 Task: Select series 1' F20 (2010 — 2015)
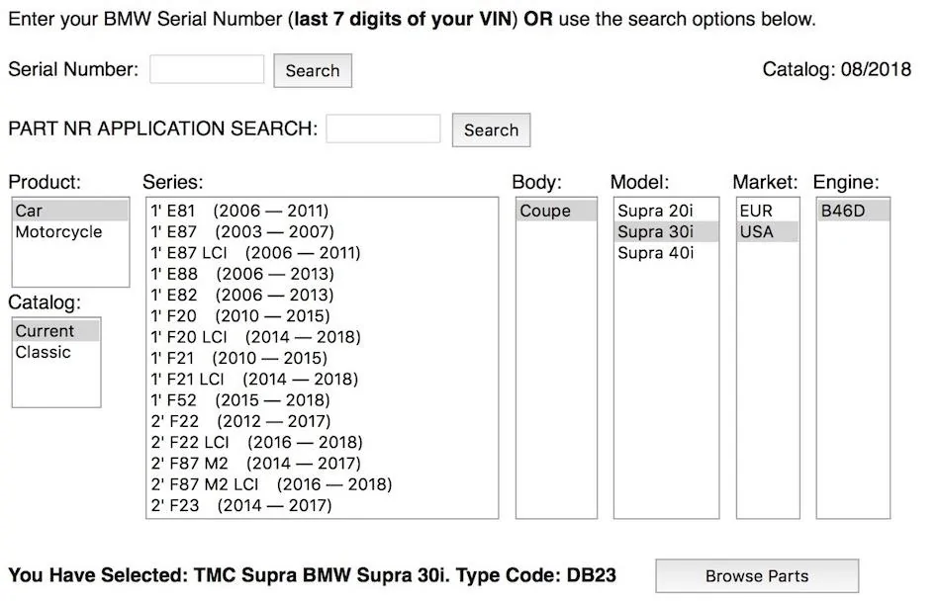click(322, 315)
